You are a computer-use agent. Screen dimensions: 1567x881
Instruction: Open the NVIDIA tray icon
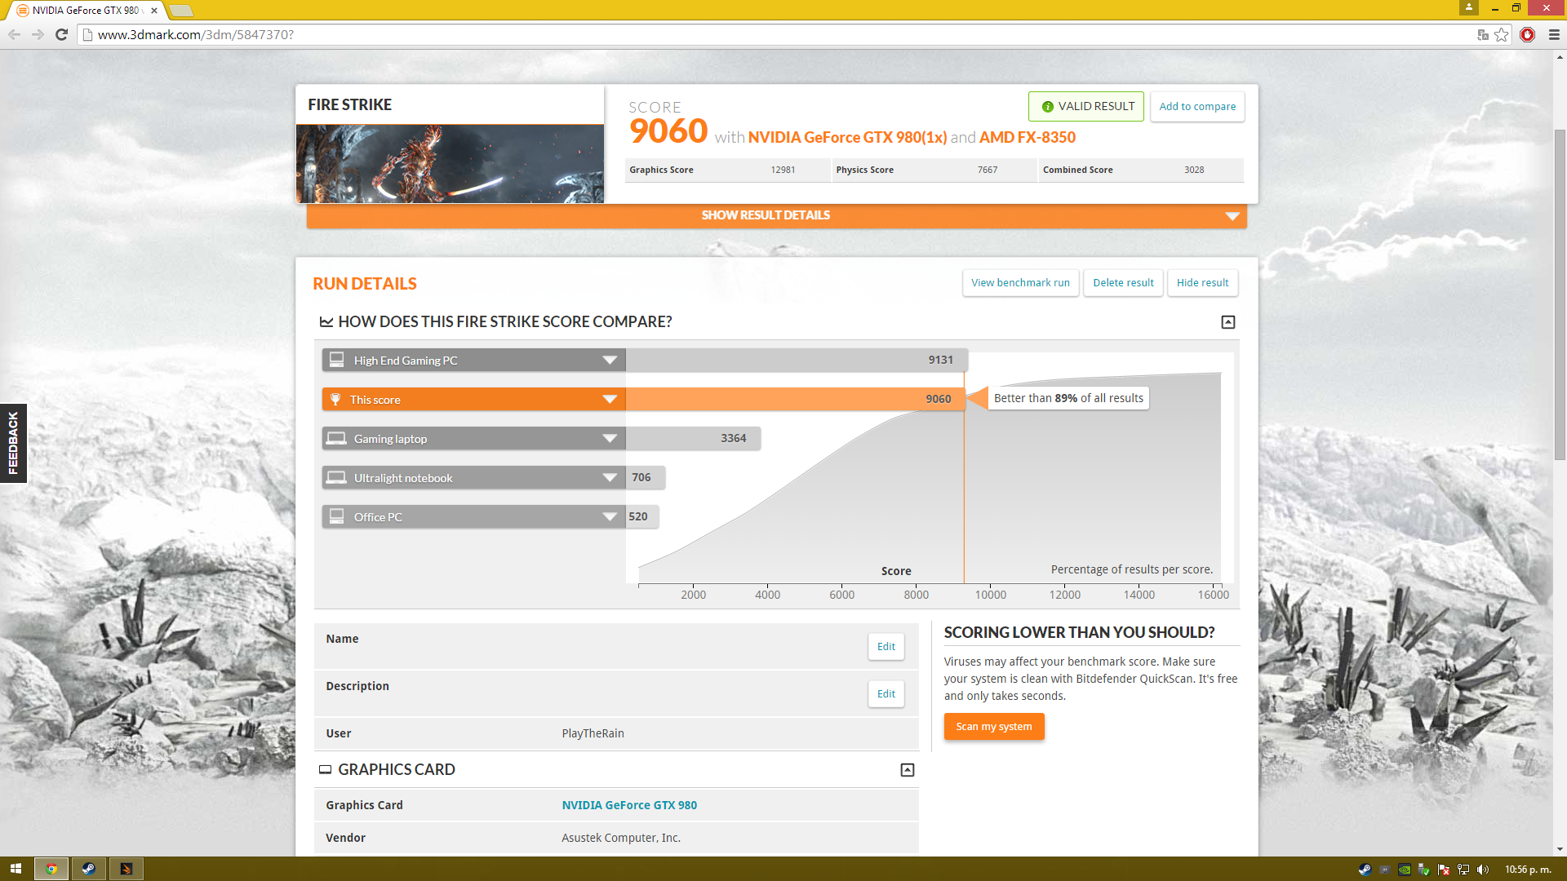[x=1405, y=870]
